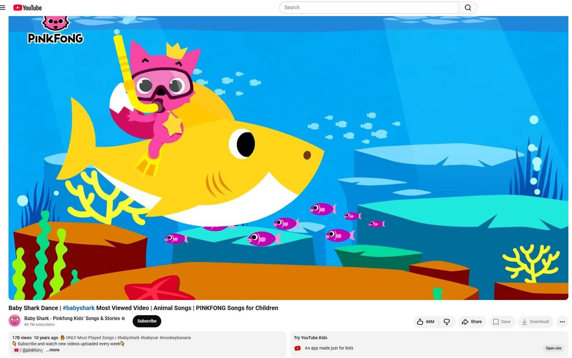Open Baby Shark - Pinkfong channel name
Image resolution: width=572 pixels, height=358 pixels.
pyautogui.click(x=72, y=318)
